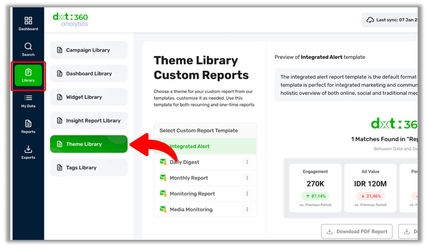Click the dxt:360 analytics logo
The height and width of the screenshot is (248, 428).
(70, 20)
